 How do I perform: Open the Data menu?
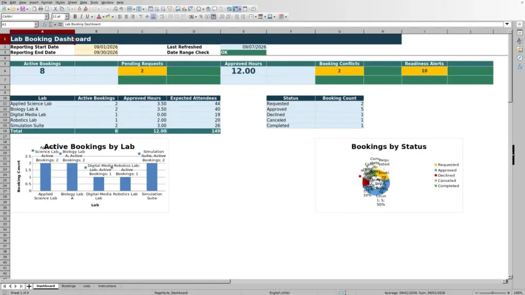(84, 3)
